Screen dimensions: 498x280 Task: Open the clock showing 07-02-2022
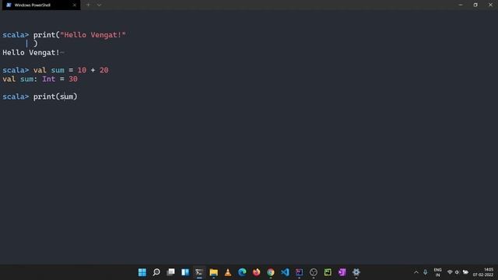483,272
